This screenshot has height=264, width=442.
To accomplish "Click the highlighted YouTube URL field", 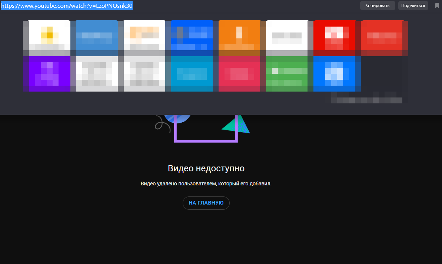I will pos(67,6).
